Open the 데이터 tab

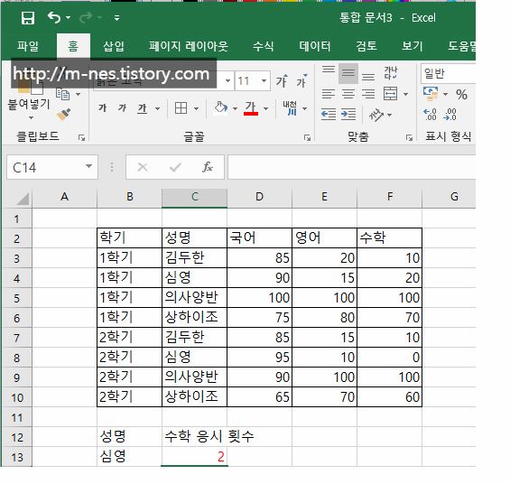(315, 46)
